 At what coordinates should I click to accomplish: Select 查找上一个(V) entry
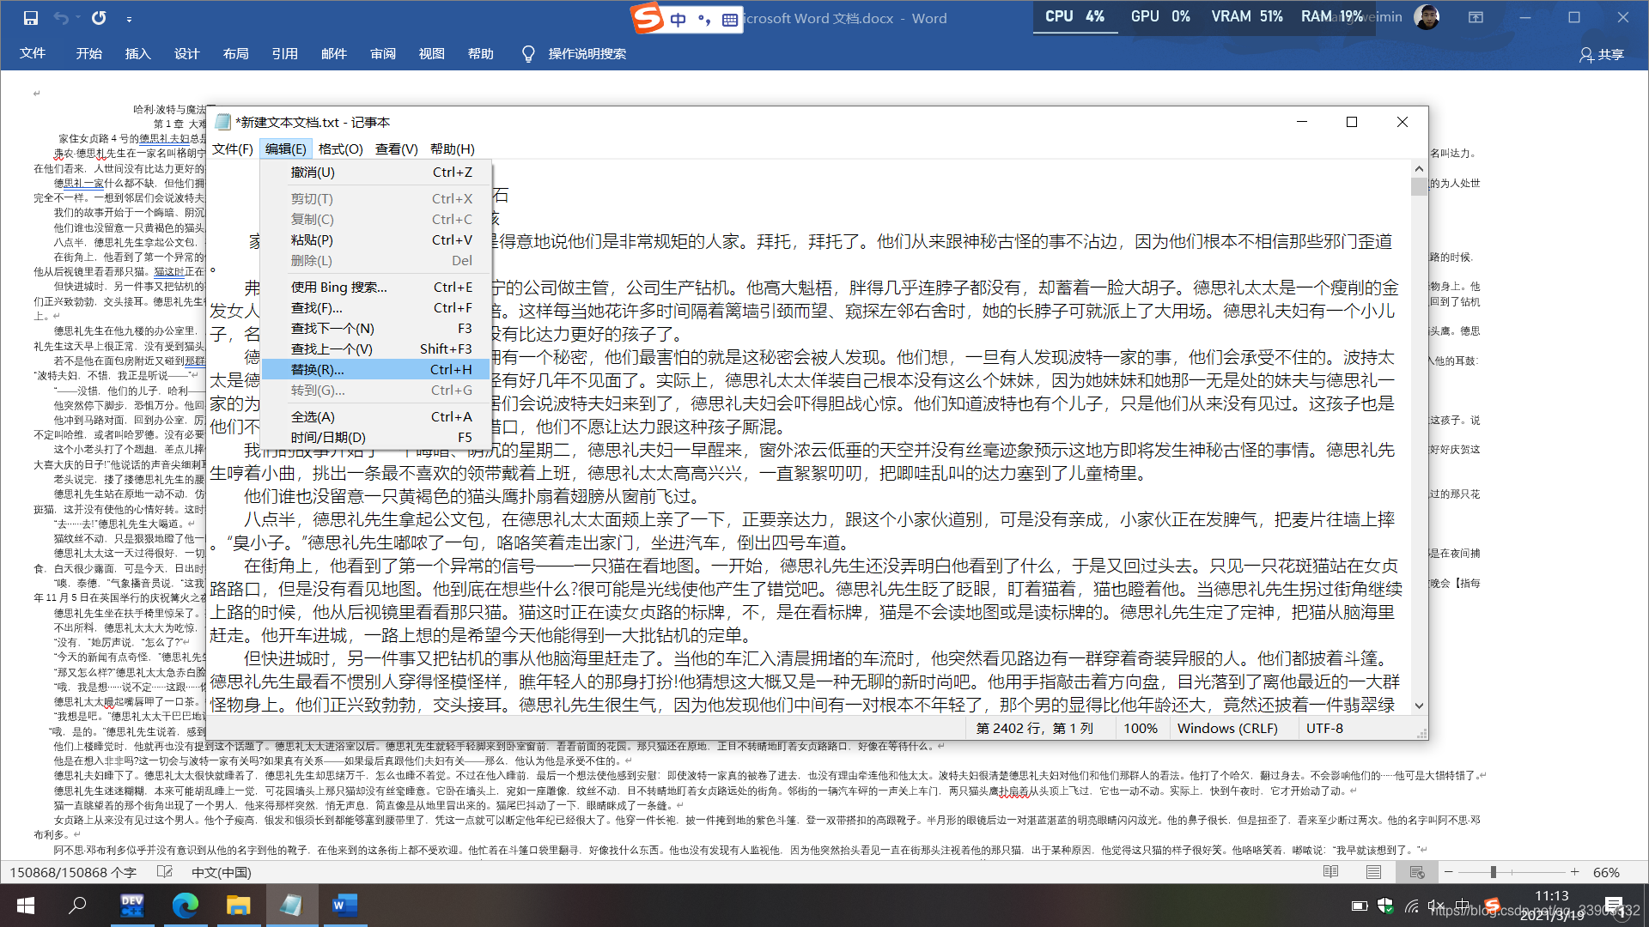click(x=376, y=349)
